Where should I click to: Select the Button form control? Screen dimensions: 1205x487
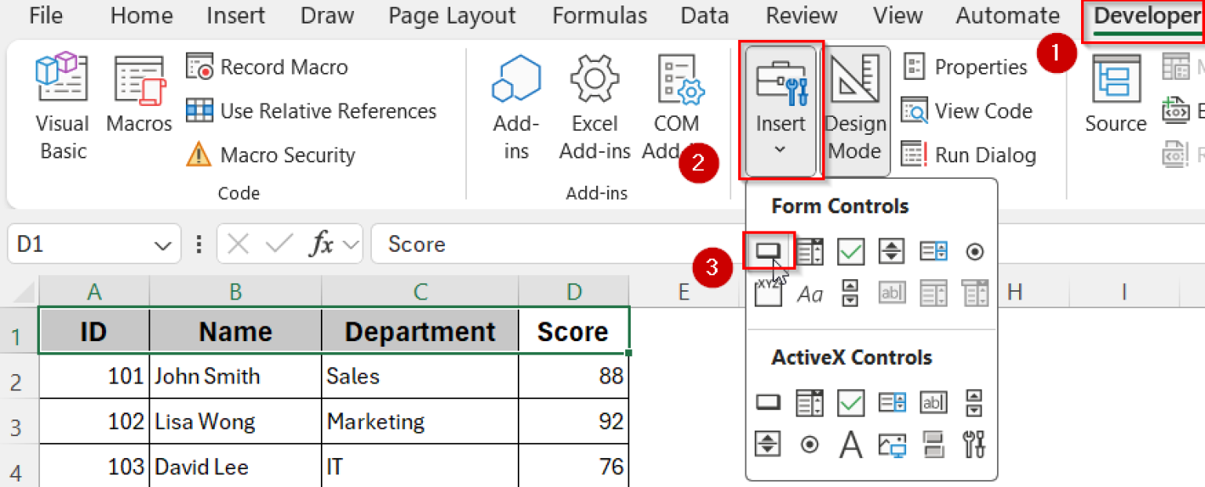click(x=770, y=251)
